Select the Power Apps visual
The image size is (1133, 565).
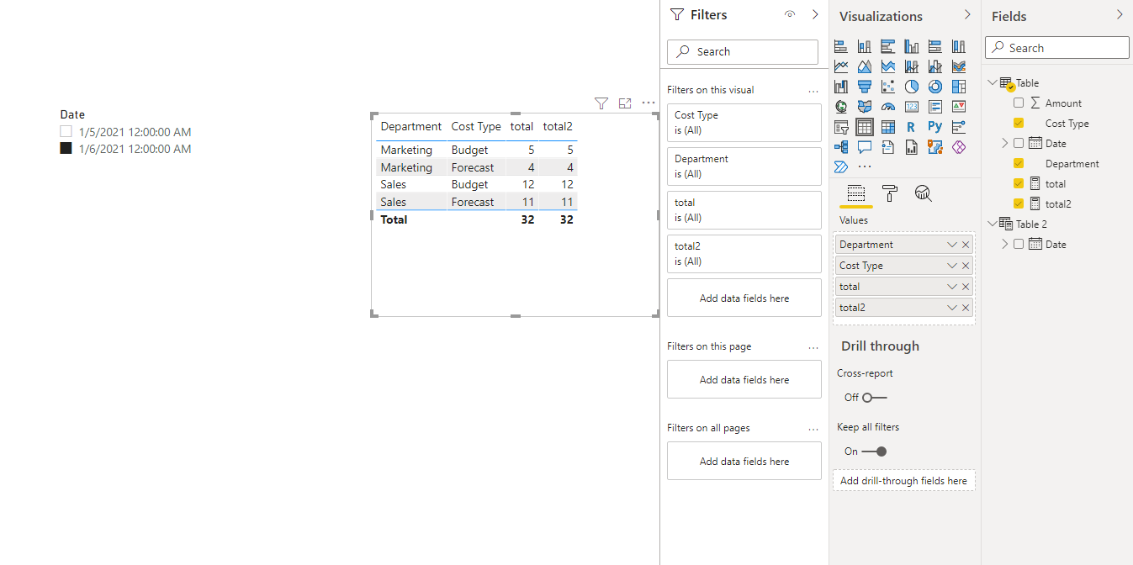point(959,147)
